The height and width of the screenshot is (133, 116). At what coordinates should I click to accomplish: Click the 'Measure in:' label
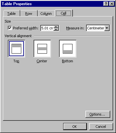[75, 28]
